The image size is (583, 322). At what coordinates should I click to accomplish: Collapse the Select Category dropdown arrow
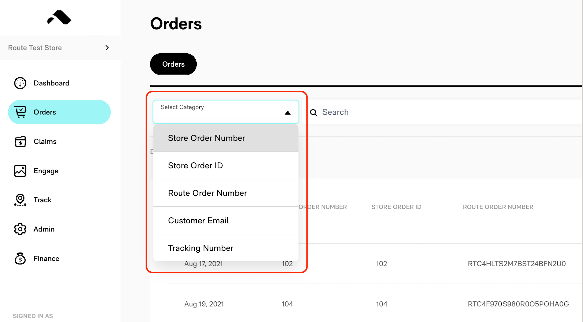pos(287,113)
